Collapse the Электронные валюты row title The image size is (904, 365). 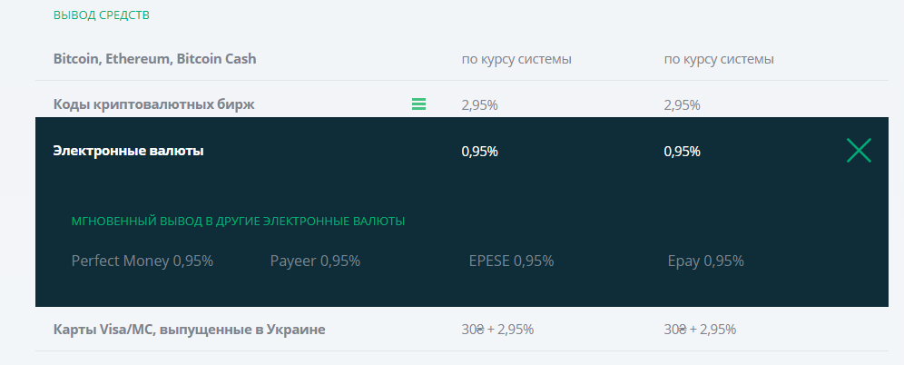coord(129,151)
